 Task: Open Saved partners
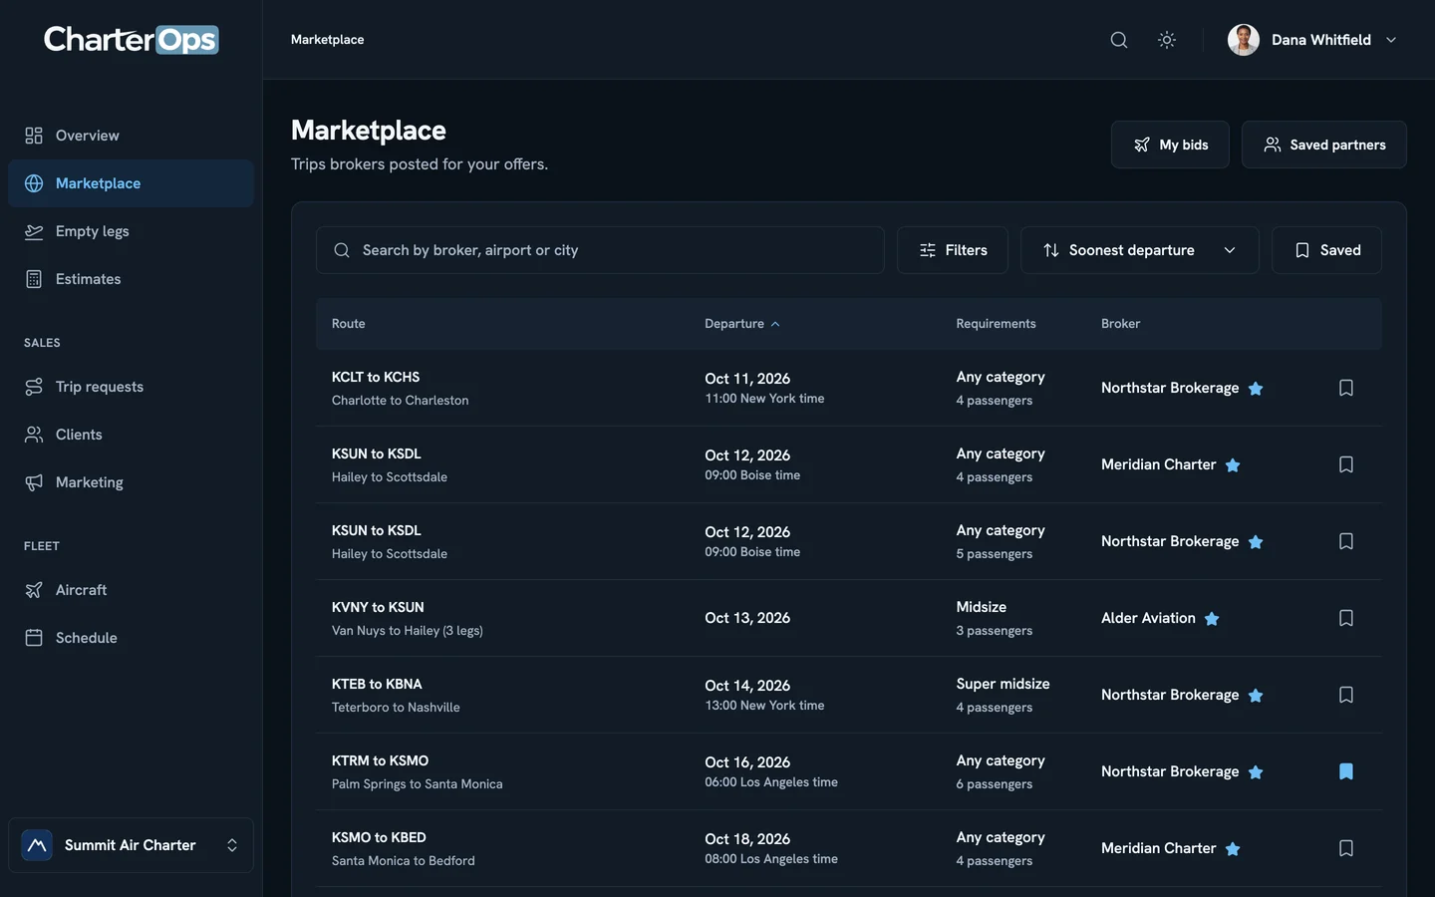coord(1324,145)
